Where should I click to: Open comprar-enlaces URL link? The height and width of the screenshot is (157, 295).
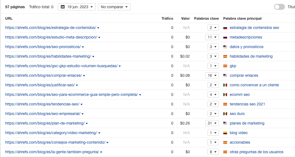coord(43,75)
